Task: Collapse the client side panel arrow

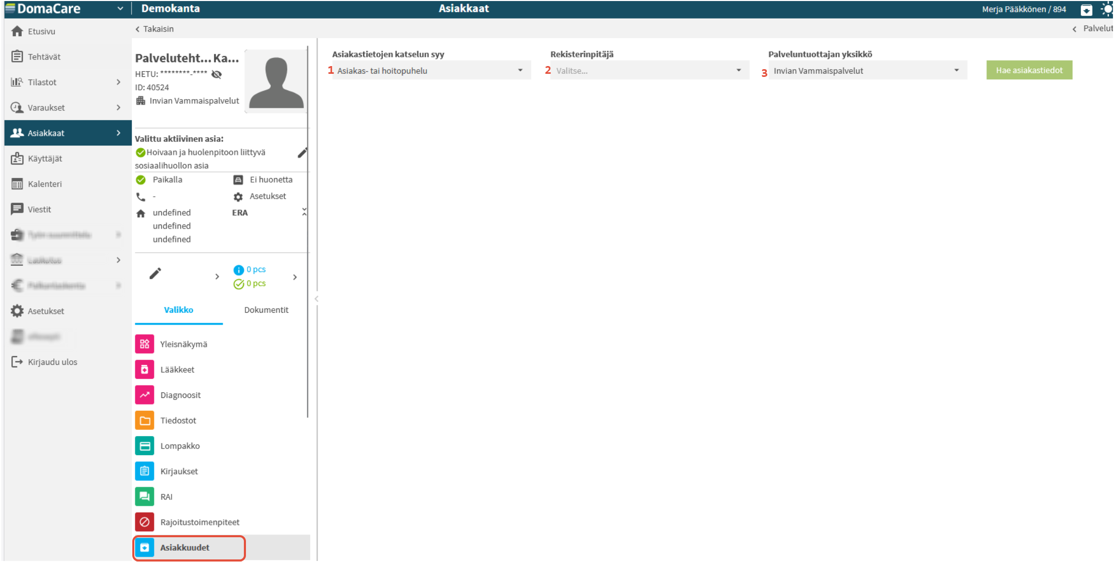Action: point(316,299)
